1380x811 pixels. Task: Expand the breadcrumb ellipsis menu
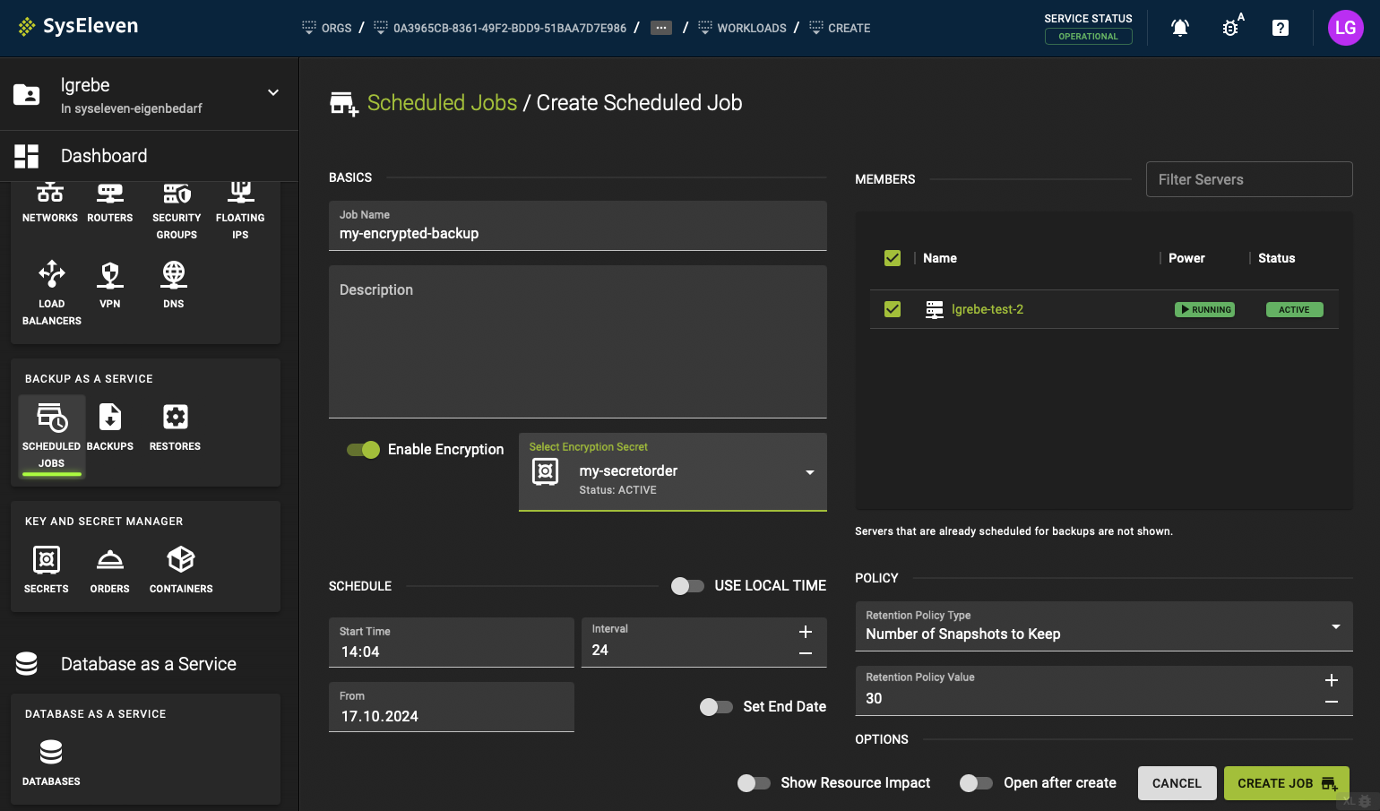(661, 28)
